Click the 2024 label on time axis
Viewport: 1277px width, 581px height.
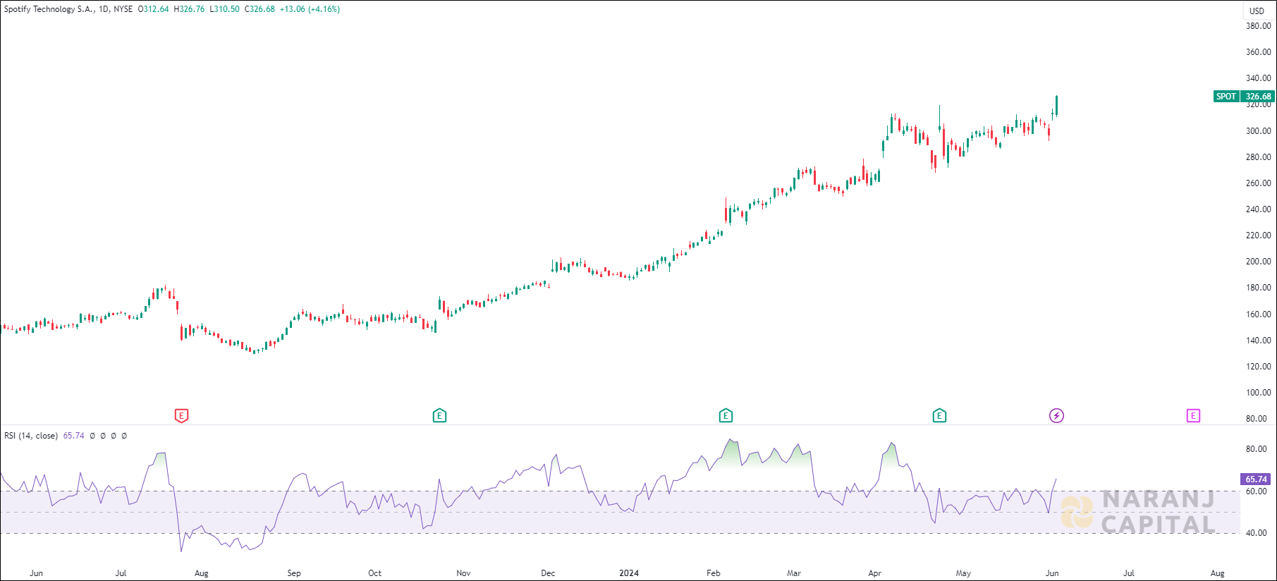(629, 573)
